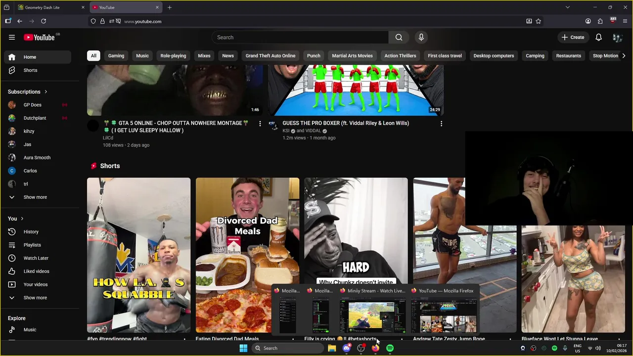The image size is (633, 356).
Task: Select the Martial Arts Movies chip
Action: click(x=352, y=55)
